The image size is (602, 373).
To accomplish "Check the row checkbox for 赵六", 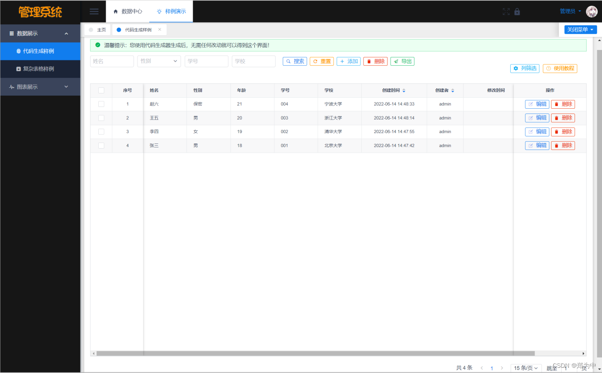I will coord(101,104).
